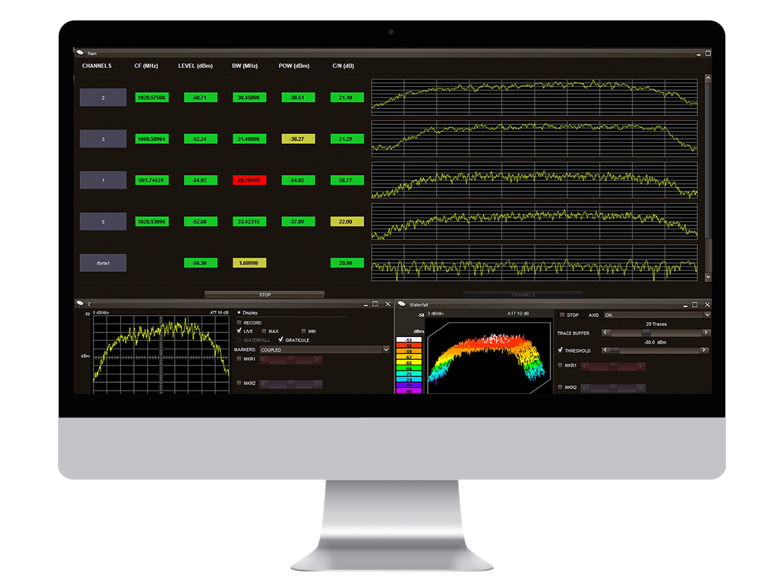Select the Display radio option
Screen dimensions: 784x588
[x=239, y=313]
